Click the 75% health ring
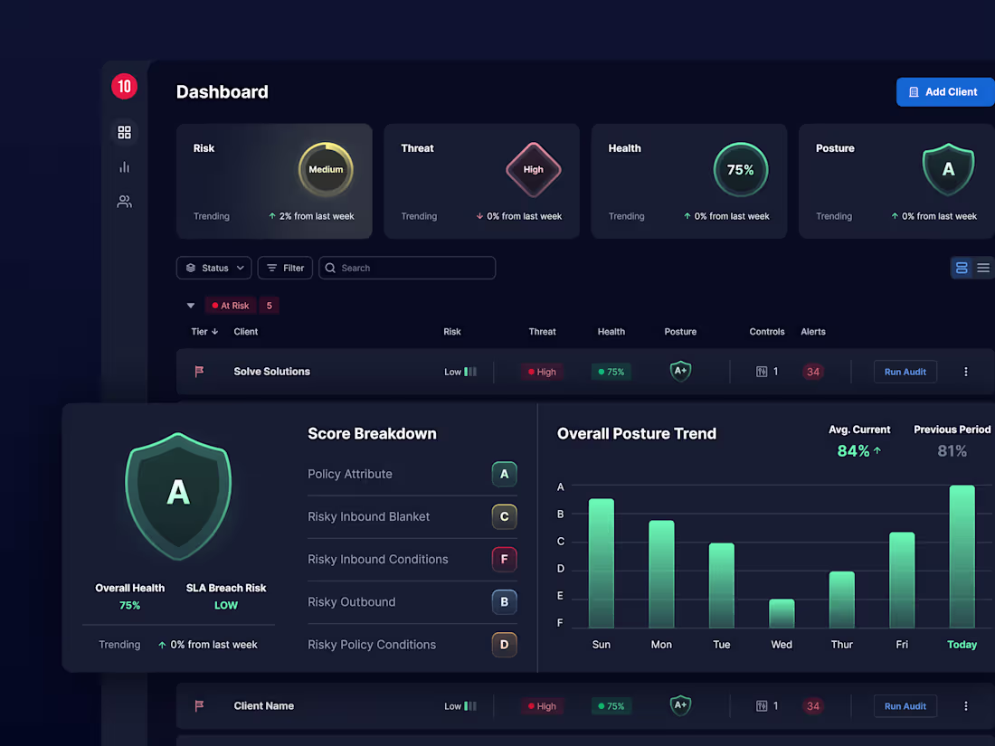This screenshot has height=746, width=995. point(741,169)
